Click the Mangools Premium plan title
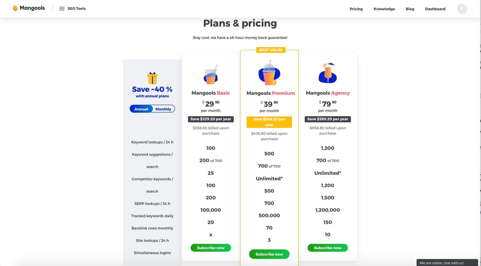 tap(271, 93)
